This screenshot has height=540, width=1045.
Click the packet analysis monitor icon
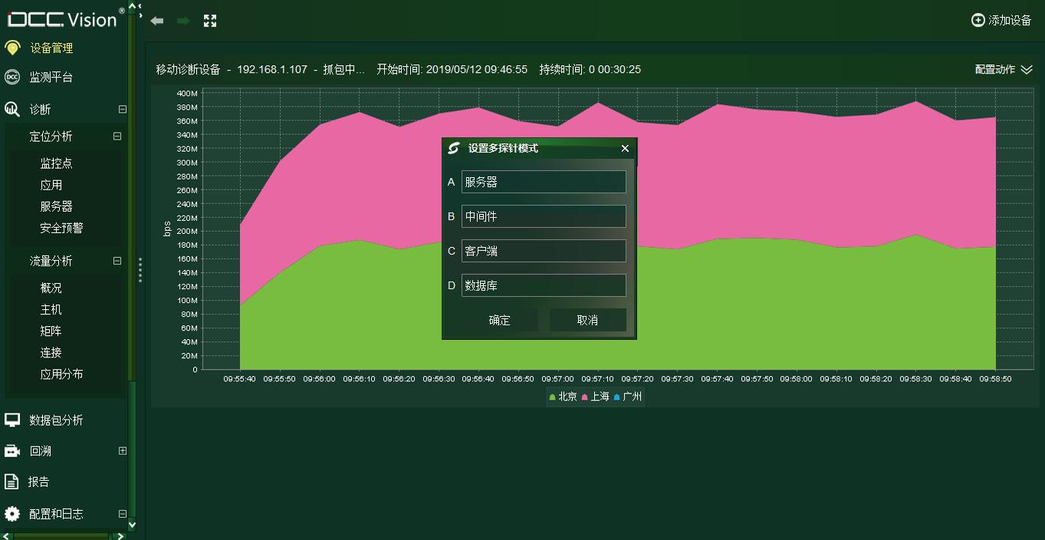[x=12, y=420]
